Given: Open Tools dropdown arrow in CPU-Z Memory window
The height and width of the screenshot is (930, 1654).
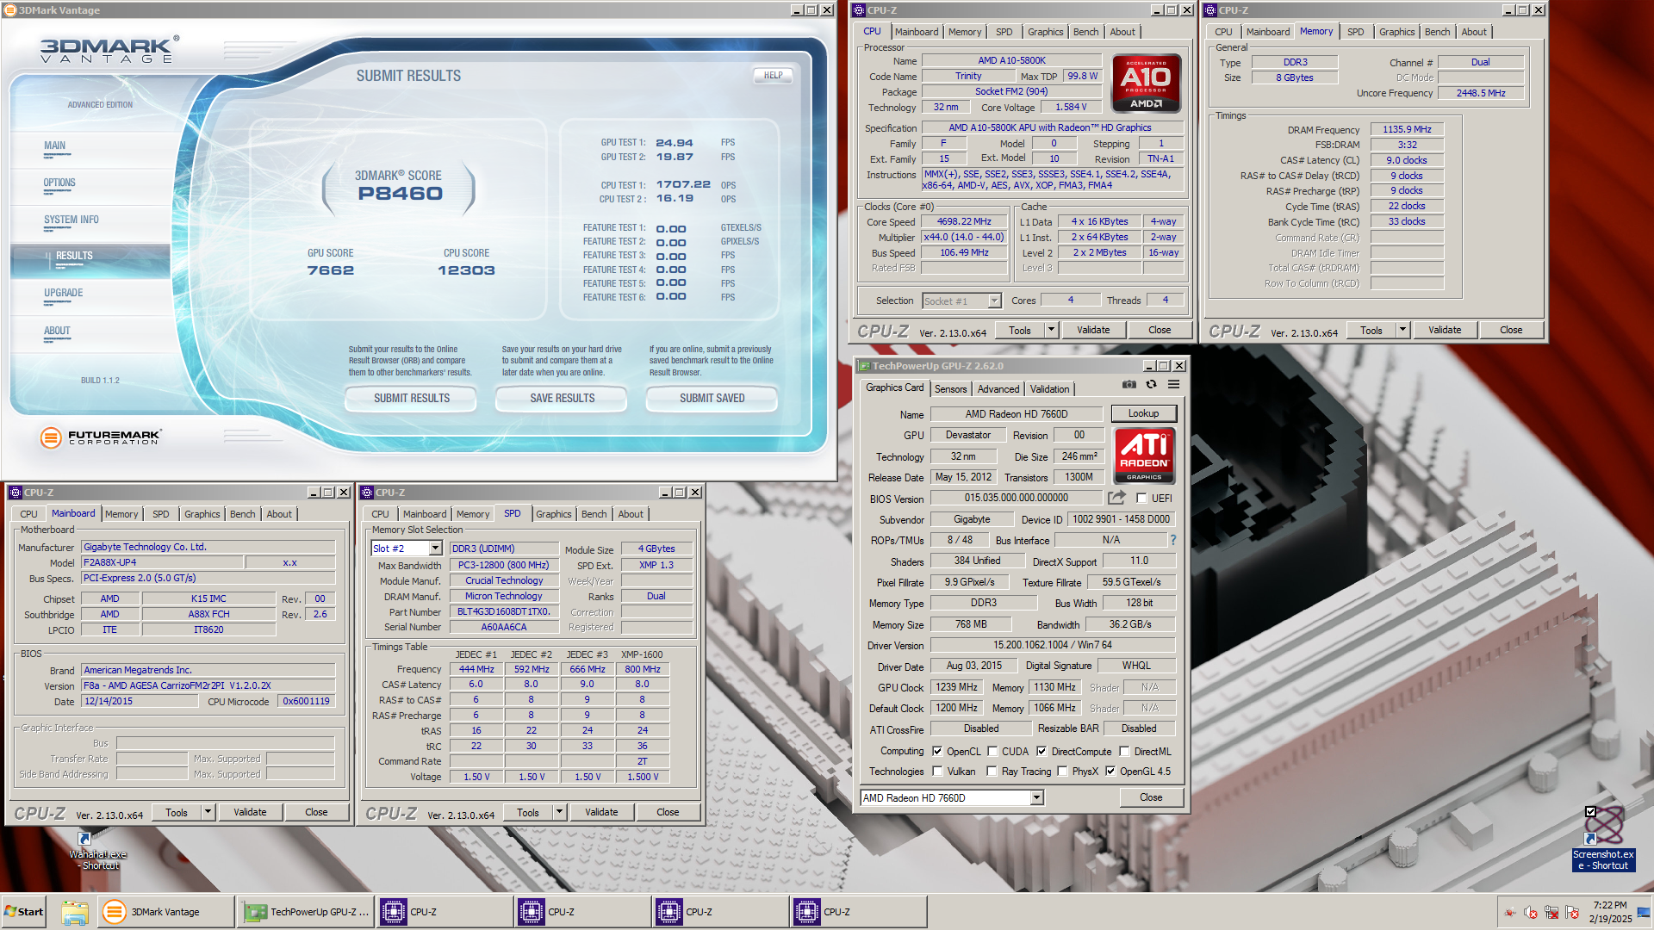Looking at the screenshot, I should point(1402,330).
